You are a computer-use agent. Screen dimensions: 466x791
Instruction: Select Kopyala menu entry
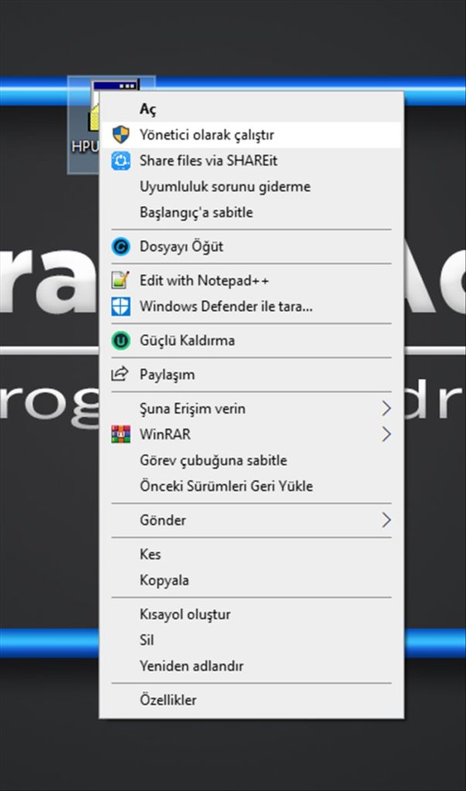[251, 580]
